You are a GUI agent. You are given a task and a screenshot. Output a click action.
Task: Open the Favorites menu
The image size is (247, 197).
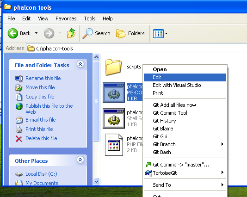(66, 18)
